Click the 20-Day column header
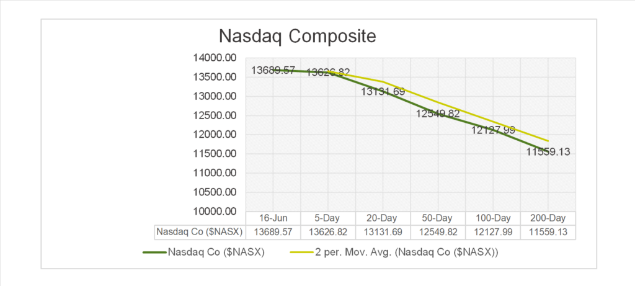The image size is (635, 286). pyautogui.click(x=383, y=219)
